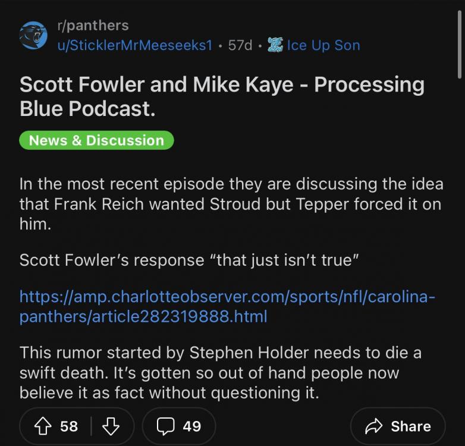Screen dimensions: 465x446
Task: Click the 58 vote count
Action: pyautogui.click(x=69, y=426)
